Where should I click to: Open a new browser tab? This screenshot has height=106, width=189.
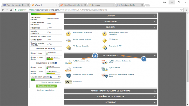click(x=148, y=5)
